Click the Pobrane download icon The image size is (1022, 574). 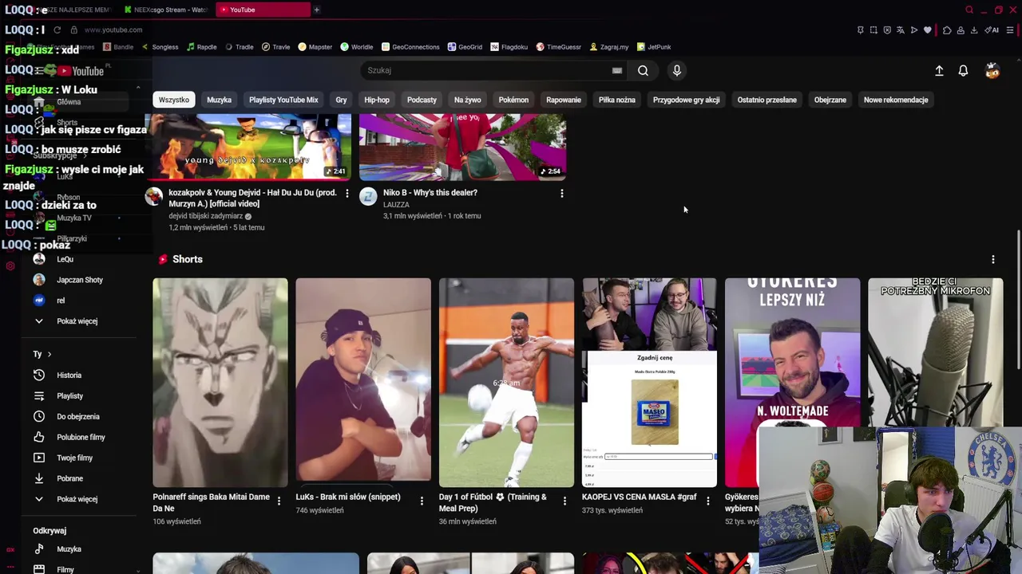(x=38, y=478)
